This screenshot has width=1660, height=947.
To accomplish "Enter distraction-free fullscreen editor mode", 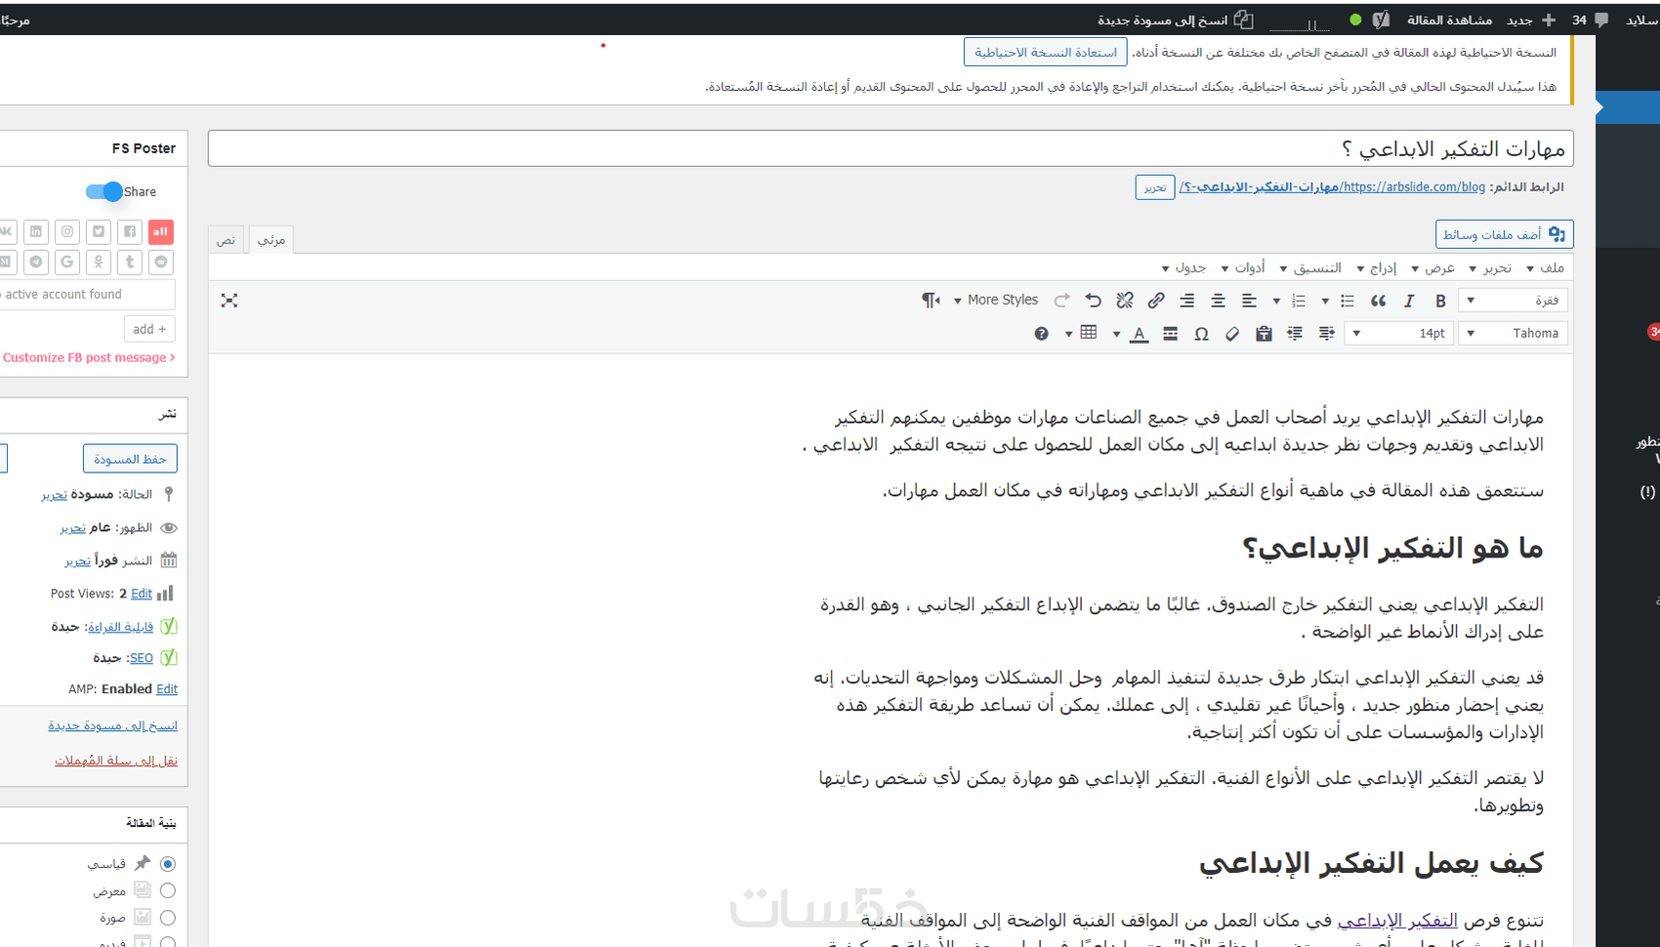I will click(x=229, y=301).
